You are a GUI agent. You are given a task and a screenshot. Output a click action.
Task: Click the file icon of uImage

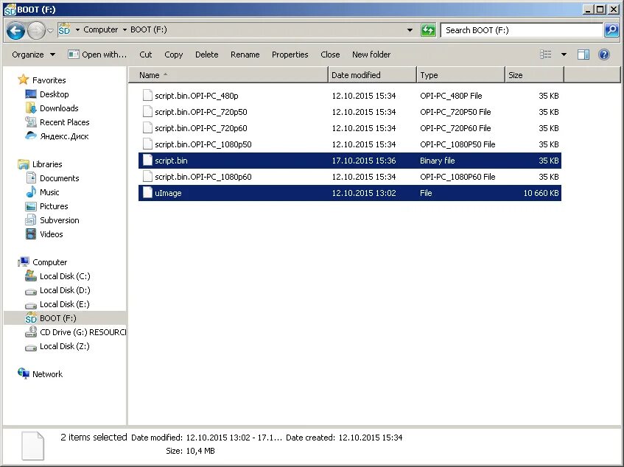(147, 192)
